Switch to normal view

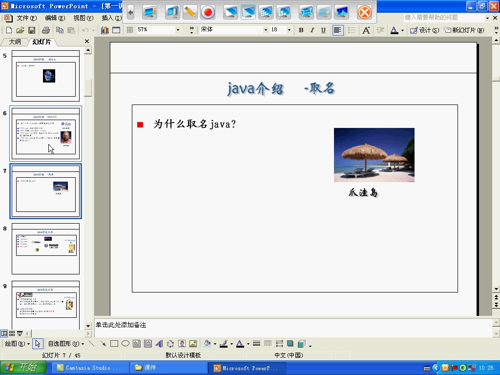[x=4, y=333]
